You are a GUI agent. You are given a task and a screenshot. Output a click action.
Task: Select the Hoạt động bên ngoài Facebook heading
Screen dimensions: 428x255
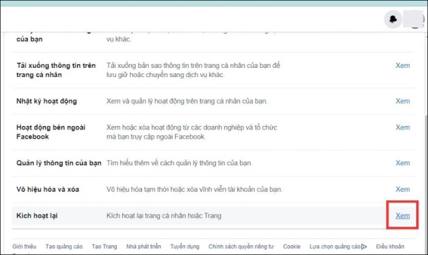pos(51,132)
